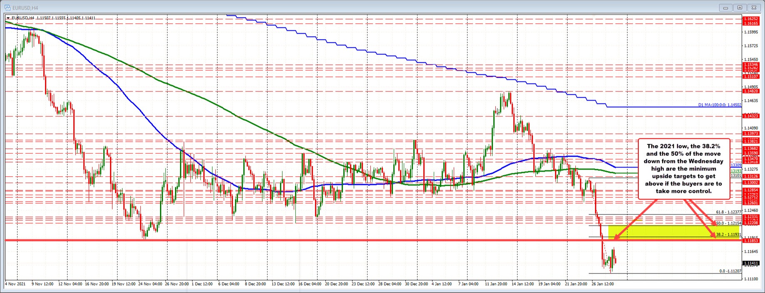Expand the dropdown triangle next to EURUSD,H4
Image resolution: width=765 pixels, height=293 pixels.
tap(8, 18)
